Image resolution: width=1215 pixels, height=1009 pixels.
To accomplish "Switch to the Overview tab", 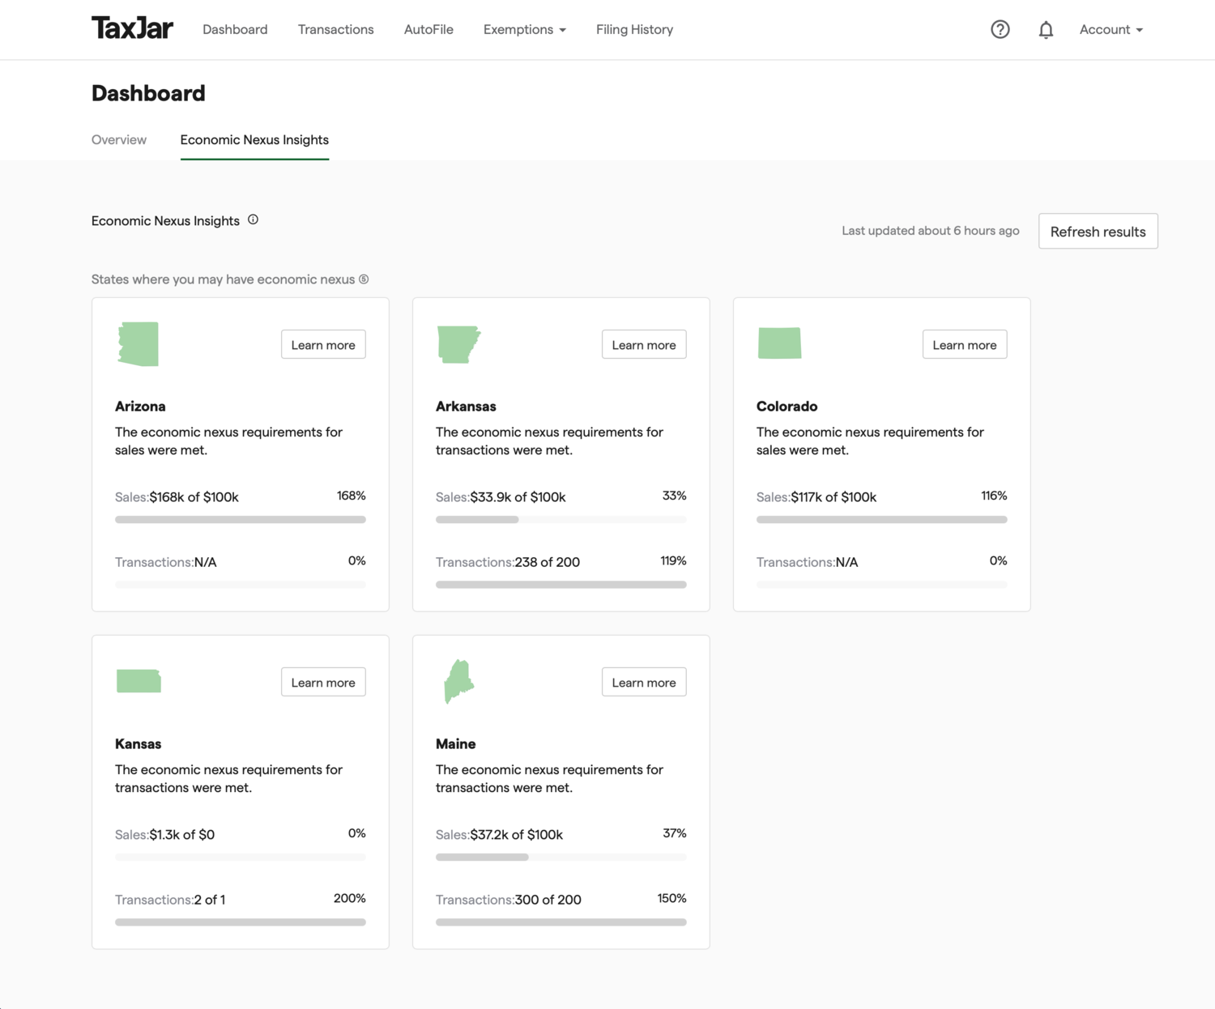I will click(x=118, y=139).
